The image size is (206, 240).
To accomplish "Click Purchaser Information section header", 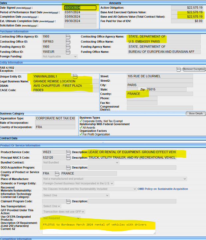I will [14, 32].
